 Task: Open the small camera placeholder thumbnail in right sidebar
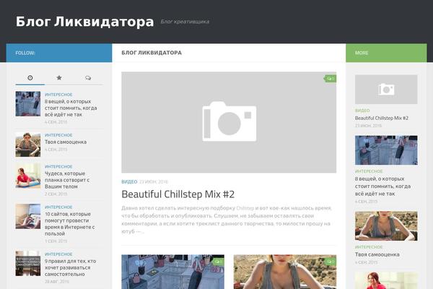386,90
